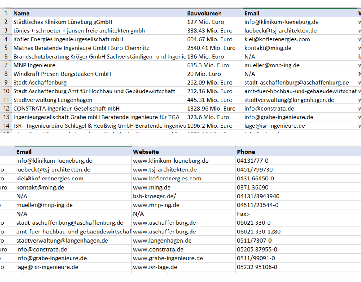Select the phone cell '0511/7307-0'
Screen dimensions: 361x282
tap(298, 241)
